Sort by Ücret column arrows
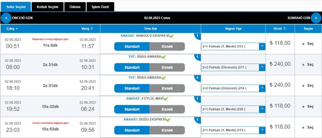The image size is (322, 138). [284, 29]
